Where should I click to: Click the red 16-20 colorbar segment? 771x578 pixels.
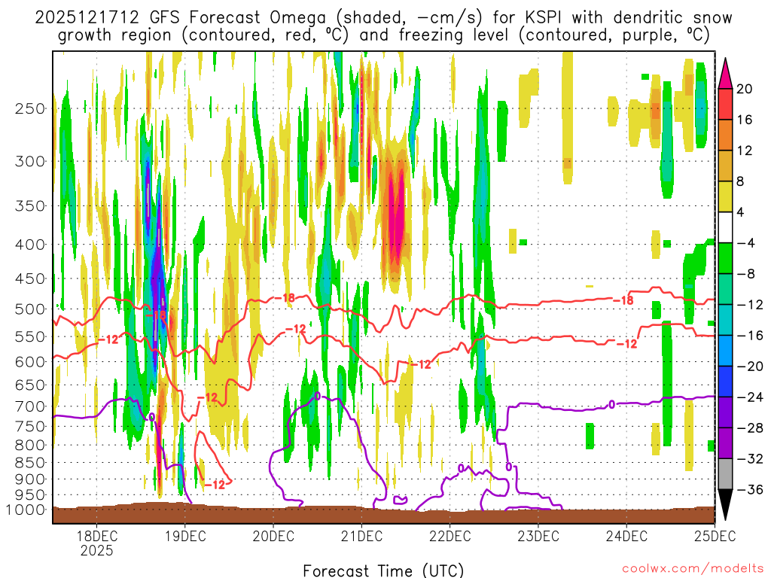tap(725, 104)
